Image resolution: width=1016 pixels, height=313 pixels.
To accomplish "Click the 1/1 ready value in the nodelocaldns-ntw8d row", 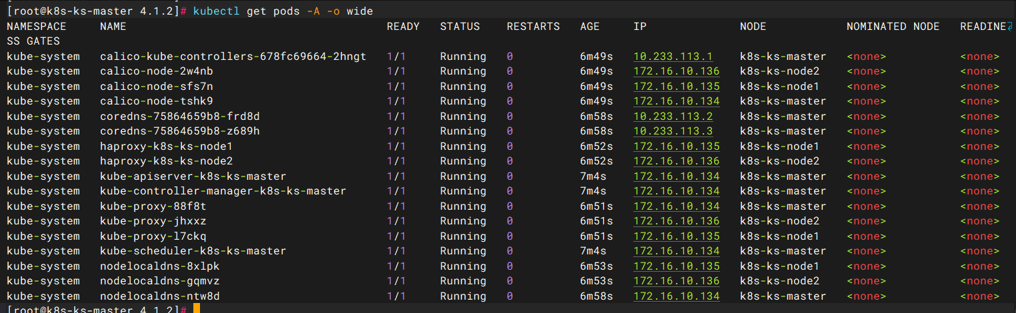I will pyautogui.click(x=397, y=296).
